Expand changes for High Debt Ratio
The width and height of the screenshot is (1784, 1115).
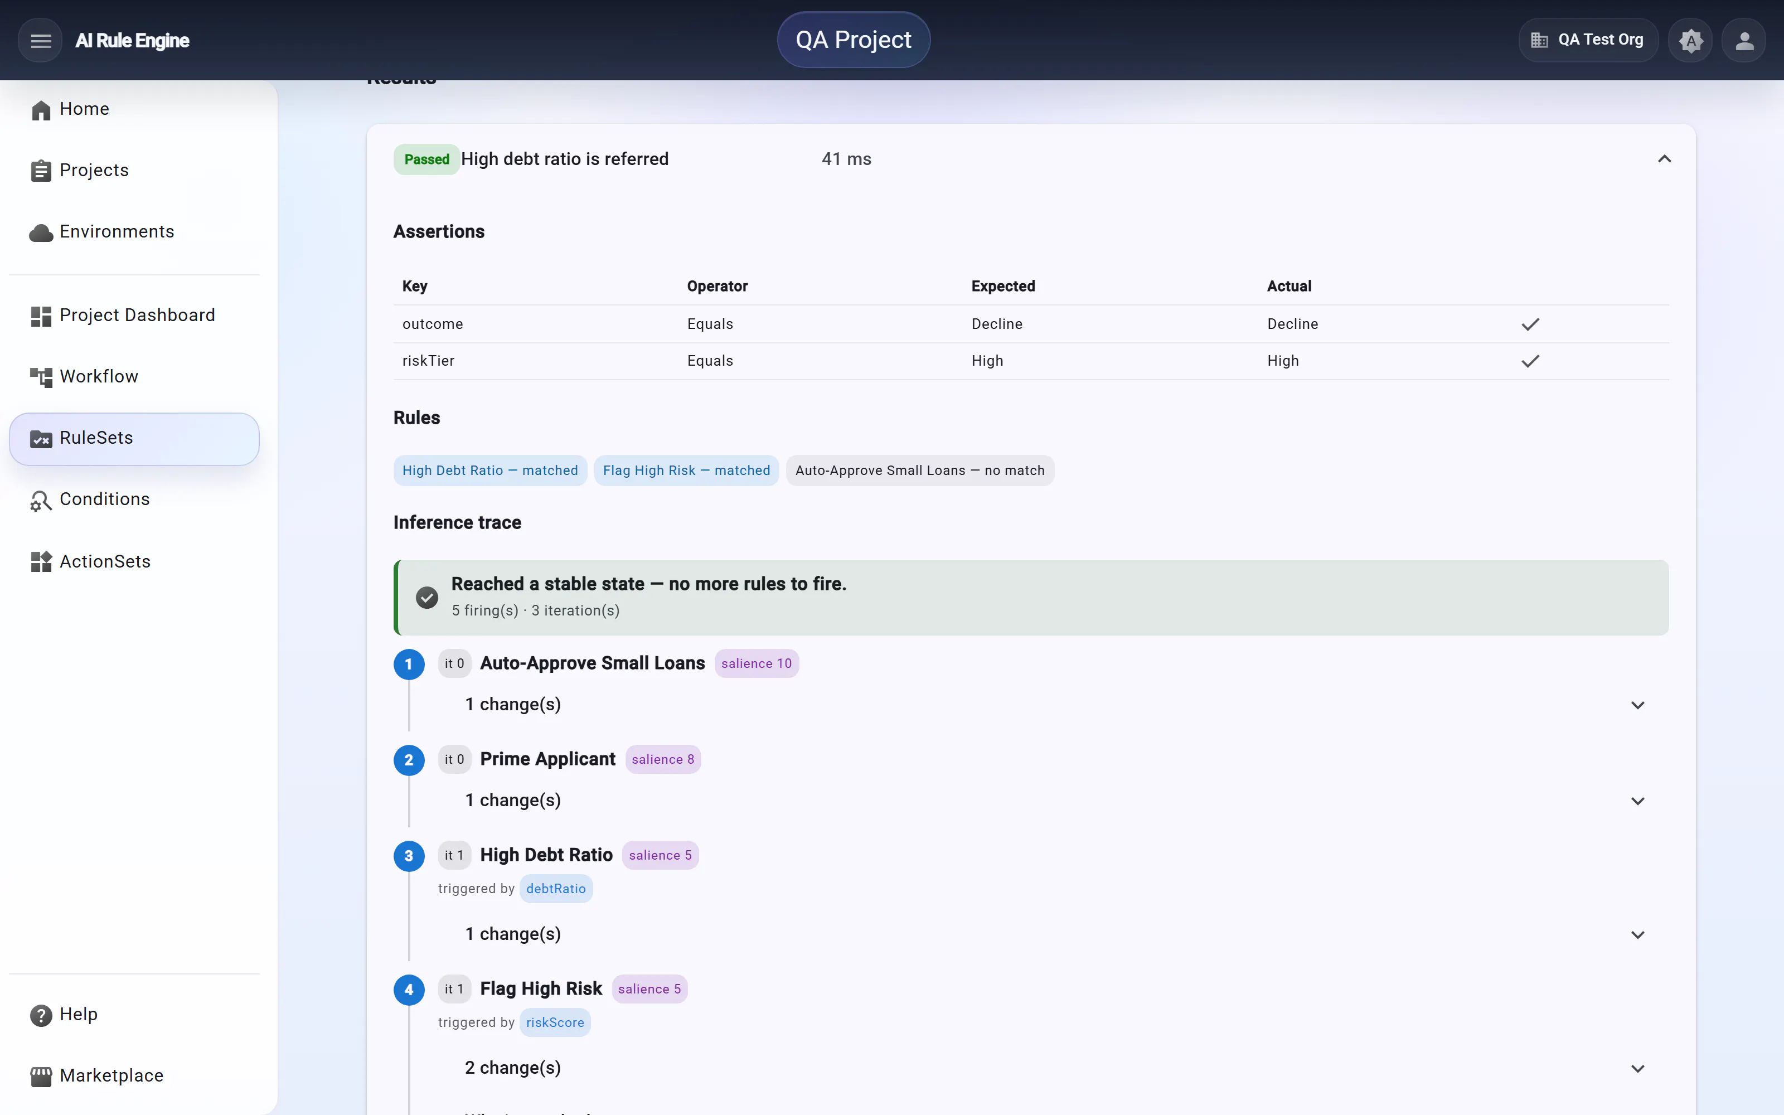1638,934
